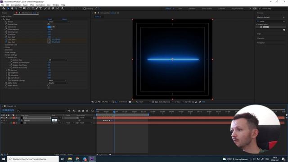Open the Composite Settings Black dropdown
The height and width of the screenshot is (162, 288).
point(57,81)
